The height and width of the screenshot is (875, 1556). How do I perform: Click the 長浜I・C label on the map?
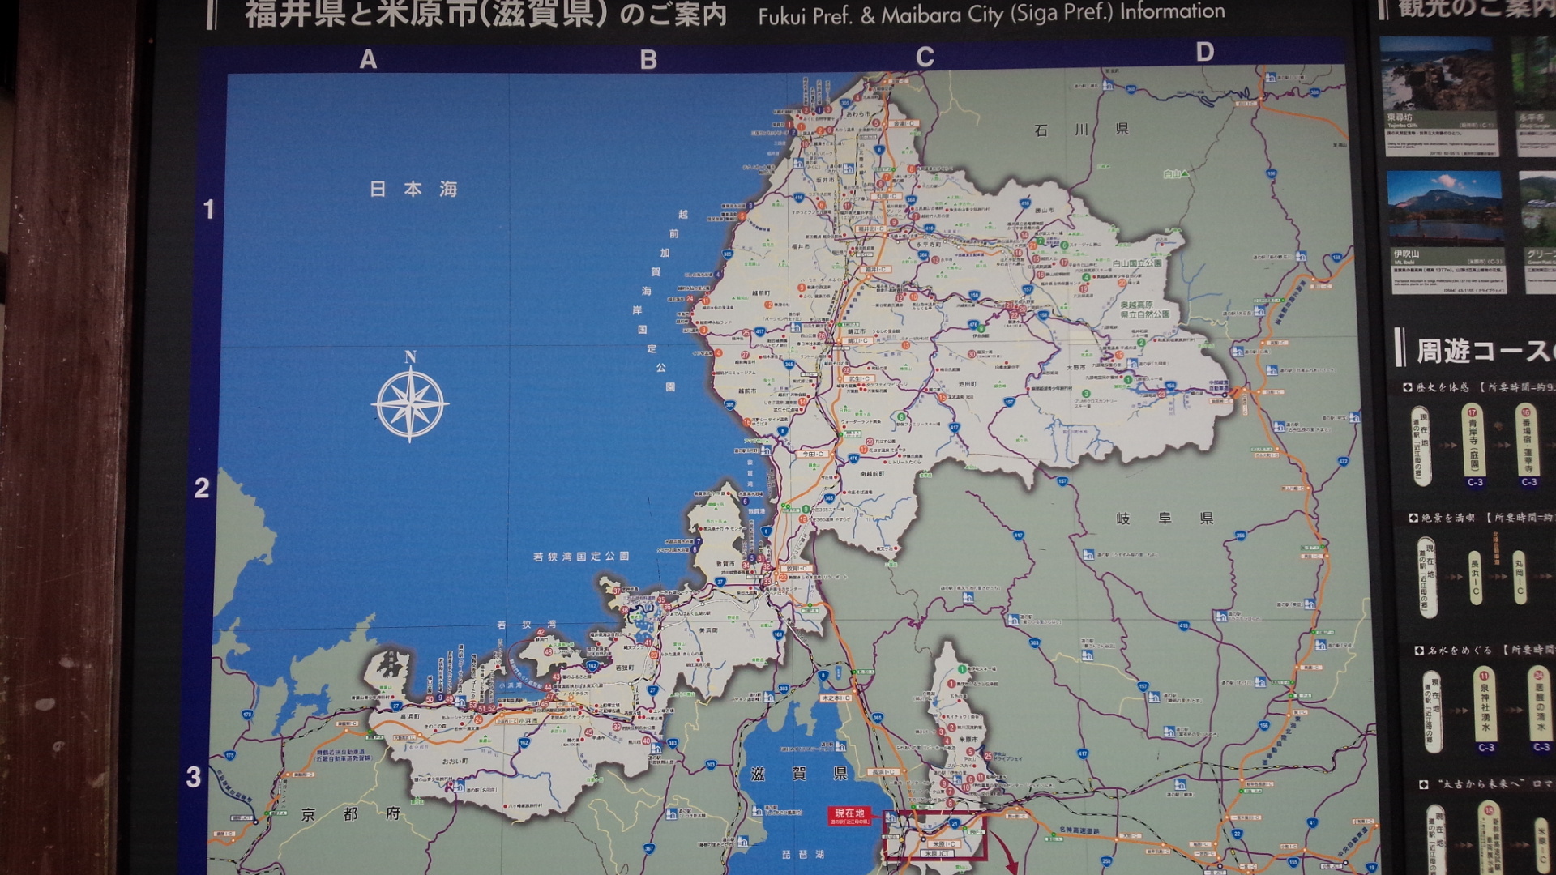[x=883, y=772]
